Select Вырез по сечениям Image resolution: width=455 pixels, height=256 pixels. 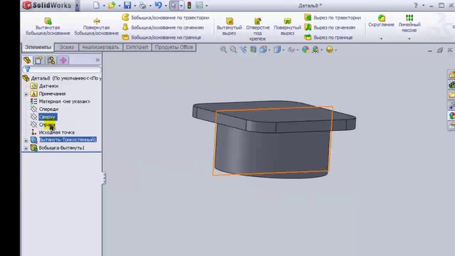(x=330, y=28)
